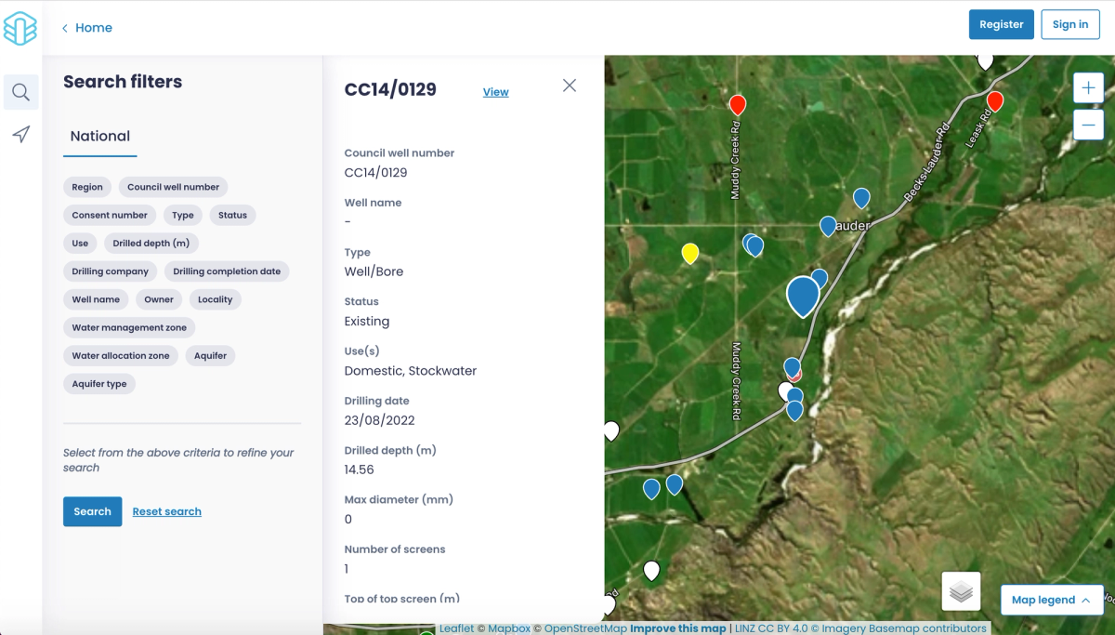
Task: Click the Register button
Action: (1001, 24)
